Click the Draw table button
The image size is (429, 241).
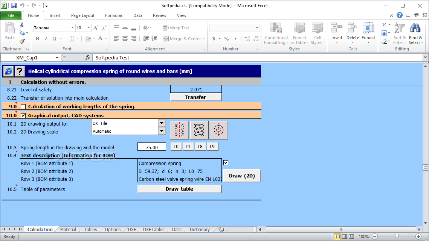[180, 189]
